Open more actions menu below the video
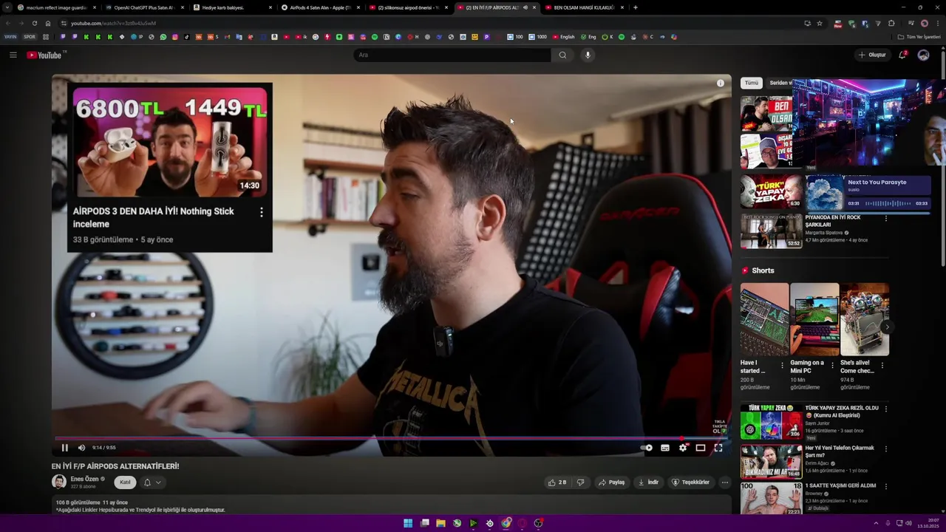946x532 pixels. coord(725,482)
